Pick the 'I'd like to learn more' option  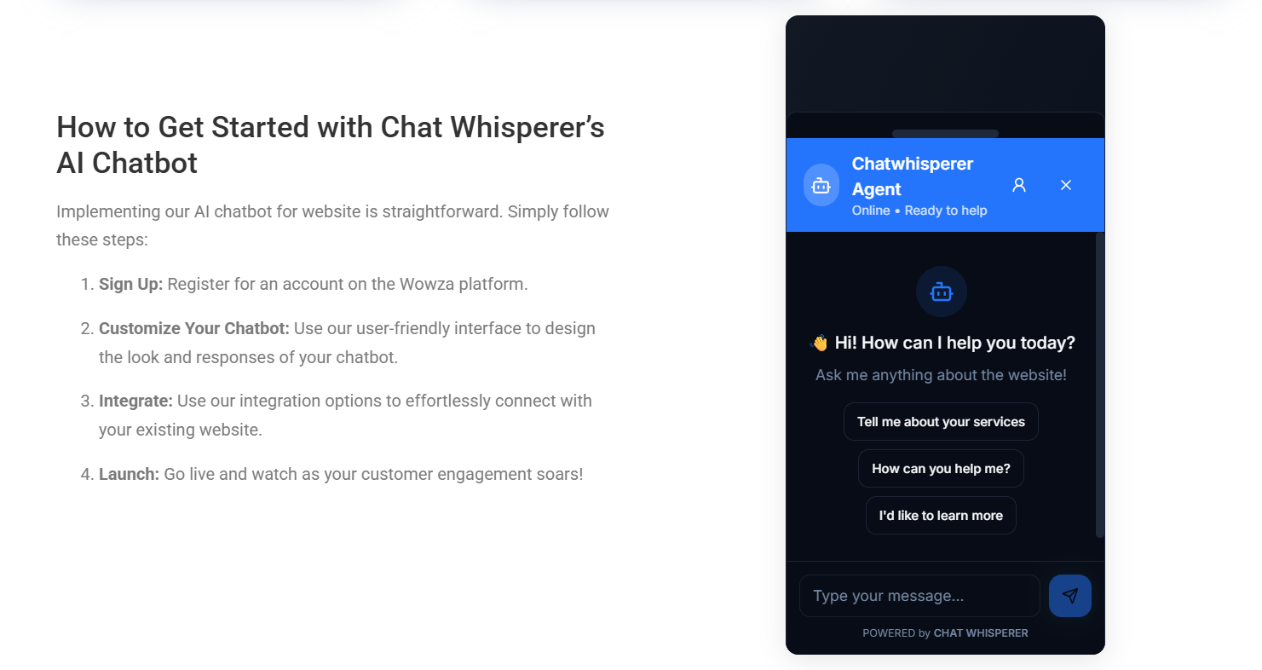pos(941,515)
